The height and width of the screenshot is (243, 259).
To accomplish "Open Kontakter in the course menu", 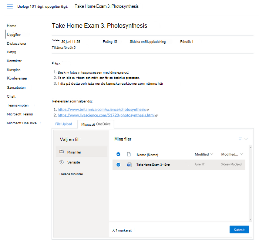I will (x=14, y=61).
